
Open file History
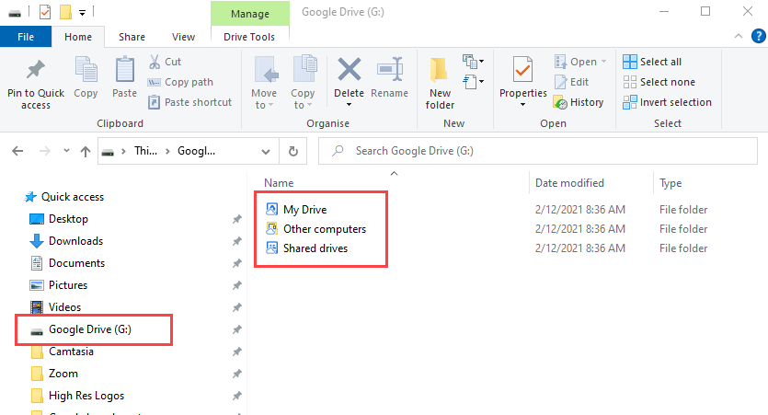[x=578, y=102]
